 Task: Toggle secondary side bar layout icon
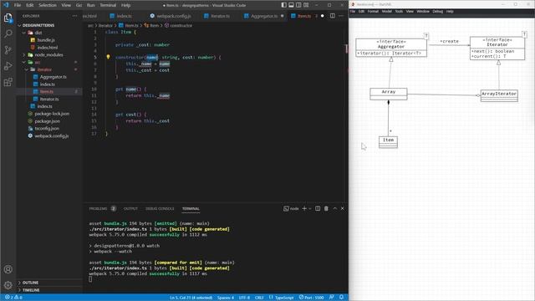[299, 5]
